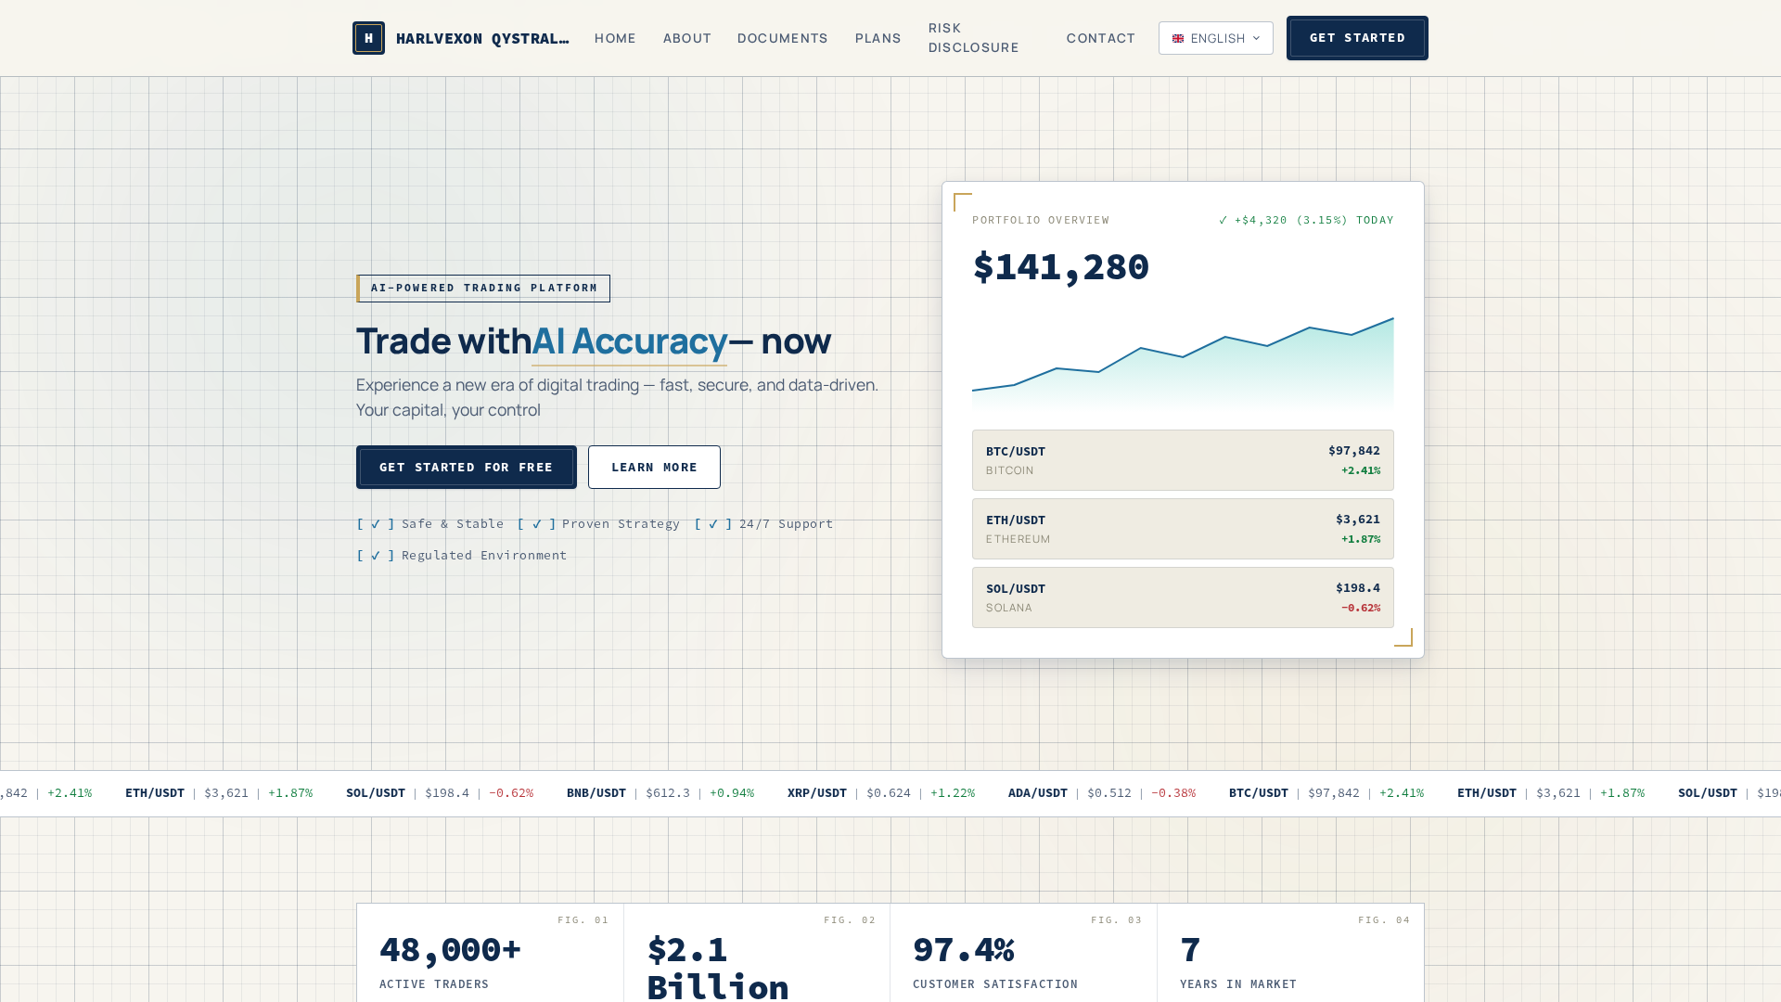Click the Learn More button
Image resolution: width=1781 pixels, height=1002 pixels.
pyautogui.click(x=654, y=468)
